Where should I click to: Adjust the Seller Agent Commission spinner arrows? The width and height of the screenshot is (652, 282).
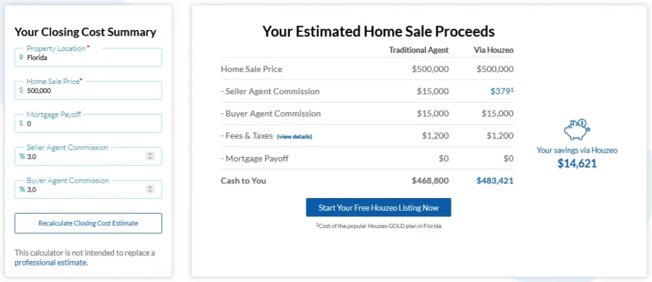click(150, 157)
